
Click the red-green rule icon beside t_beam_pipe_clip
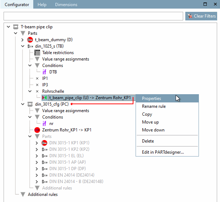(44, 97)
